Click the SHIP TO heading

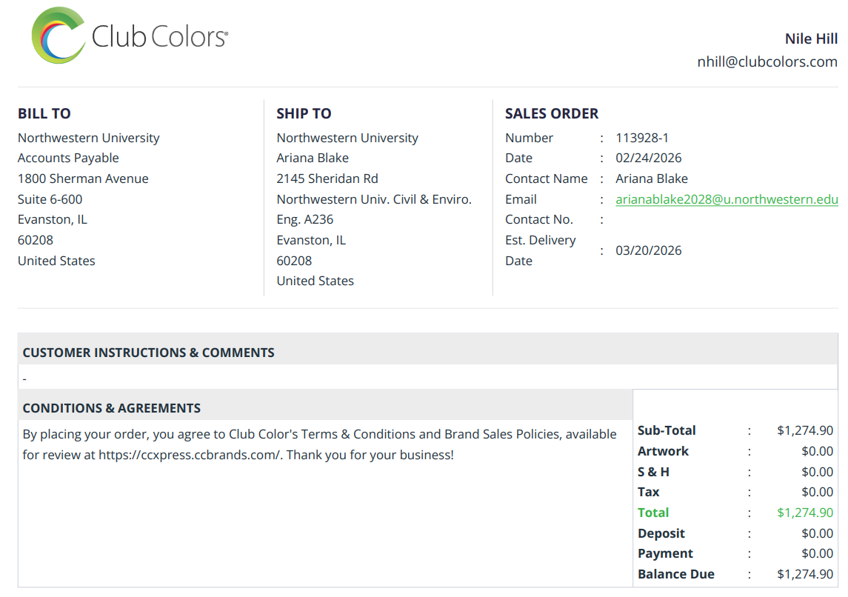(304, 113)
